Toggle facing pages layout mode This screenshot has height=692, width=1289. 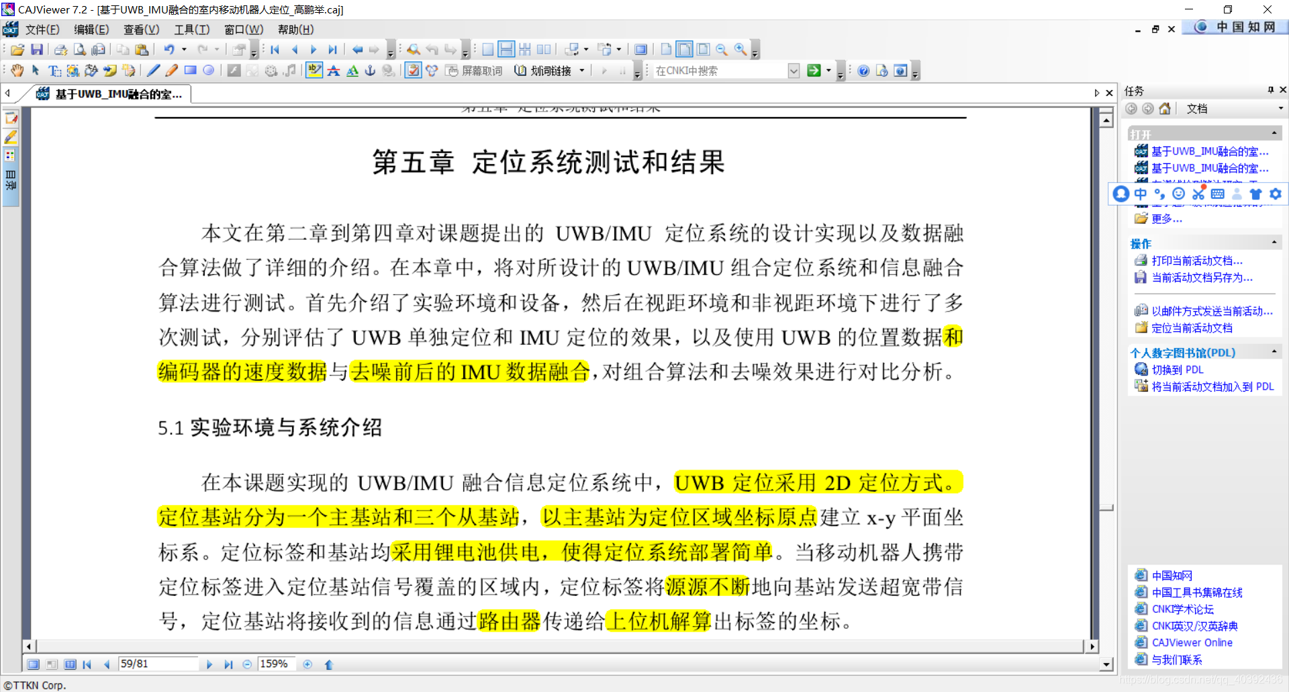[x=544, y=50]
